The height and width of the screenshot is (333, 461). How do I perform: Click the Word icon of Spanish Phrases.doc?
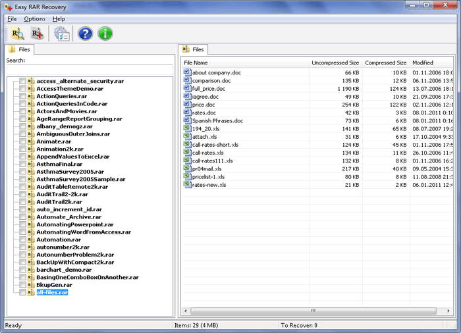pyautogui.click(x=187, y=120)
